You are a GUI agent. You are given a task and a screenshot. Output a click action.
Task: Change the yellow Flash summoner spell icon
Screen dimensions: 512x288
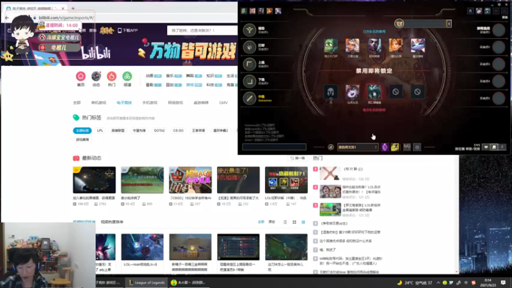[x=395, y=147]
